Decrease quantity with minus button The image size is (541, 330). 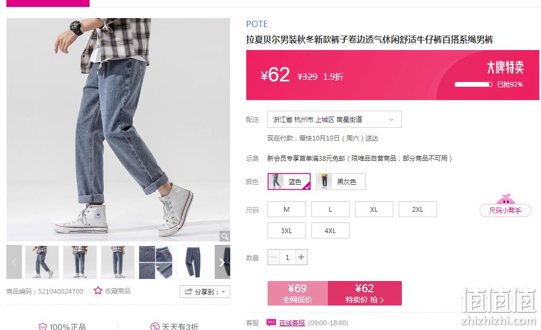pos(273,257)
